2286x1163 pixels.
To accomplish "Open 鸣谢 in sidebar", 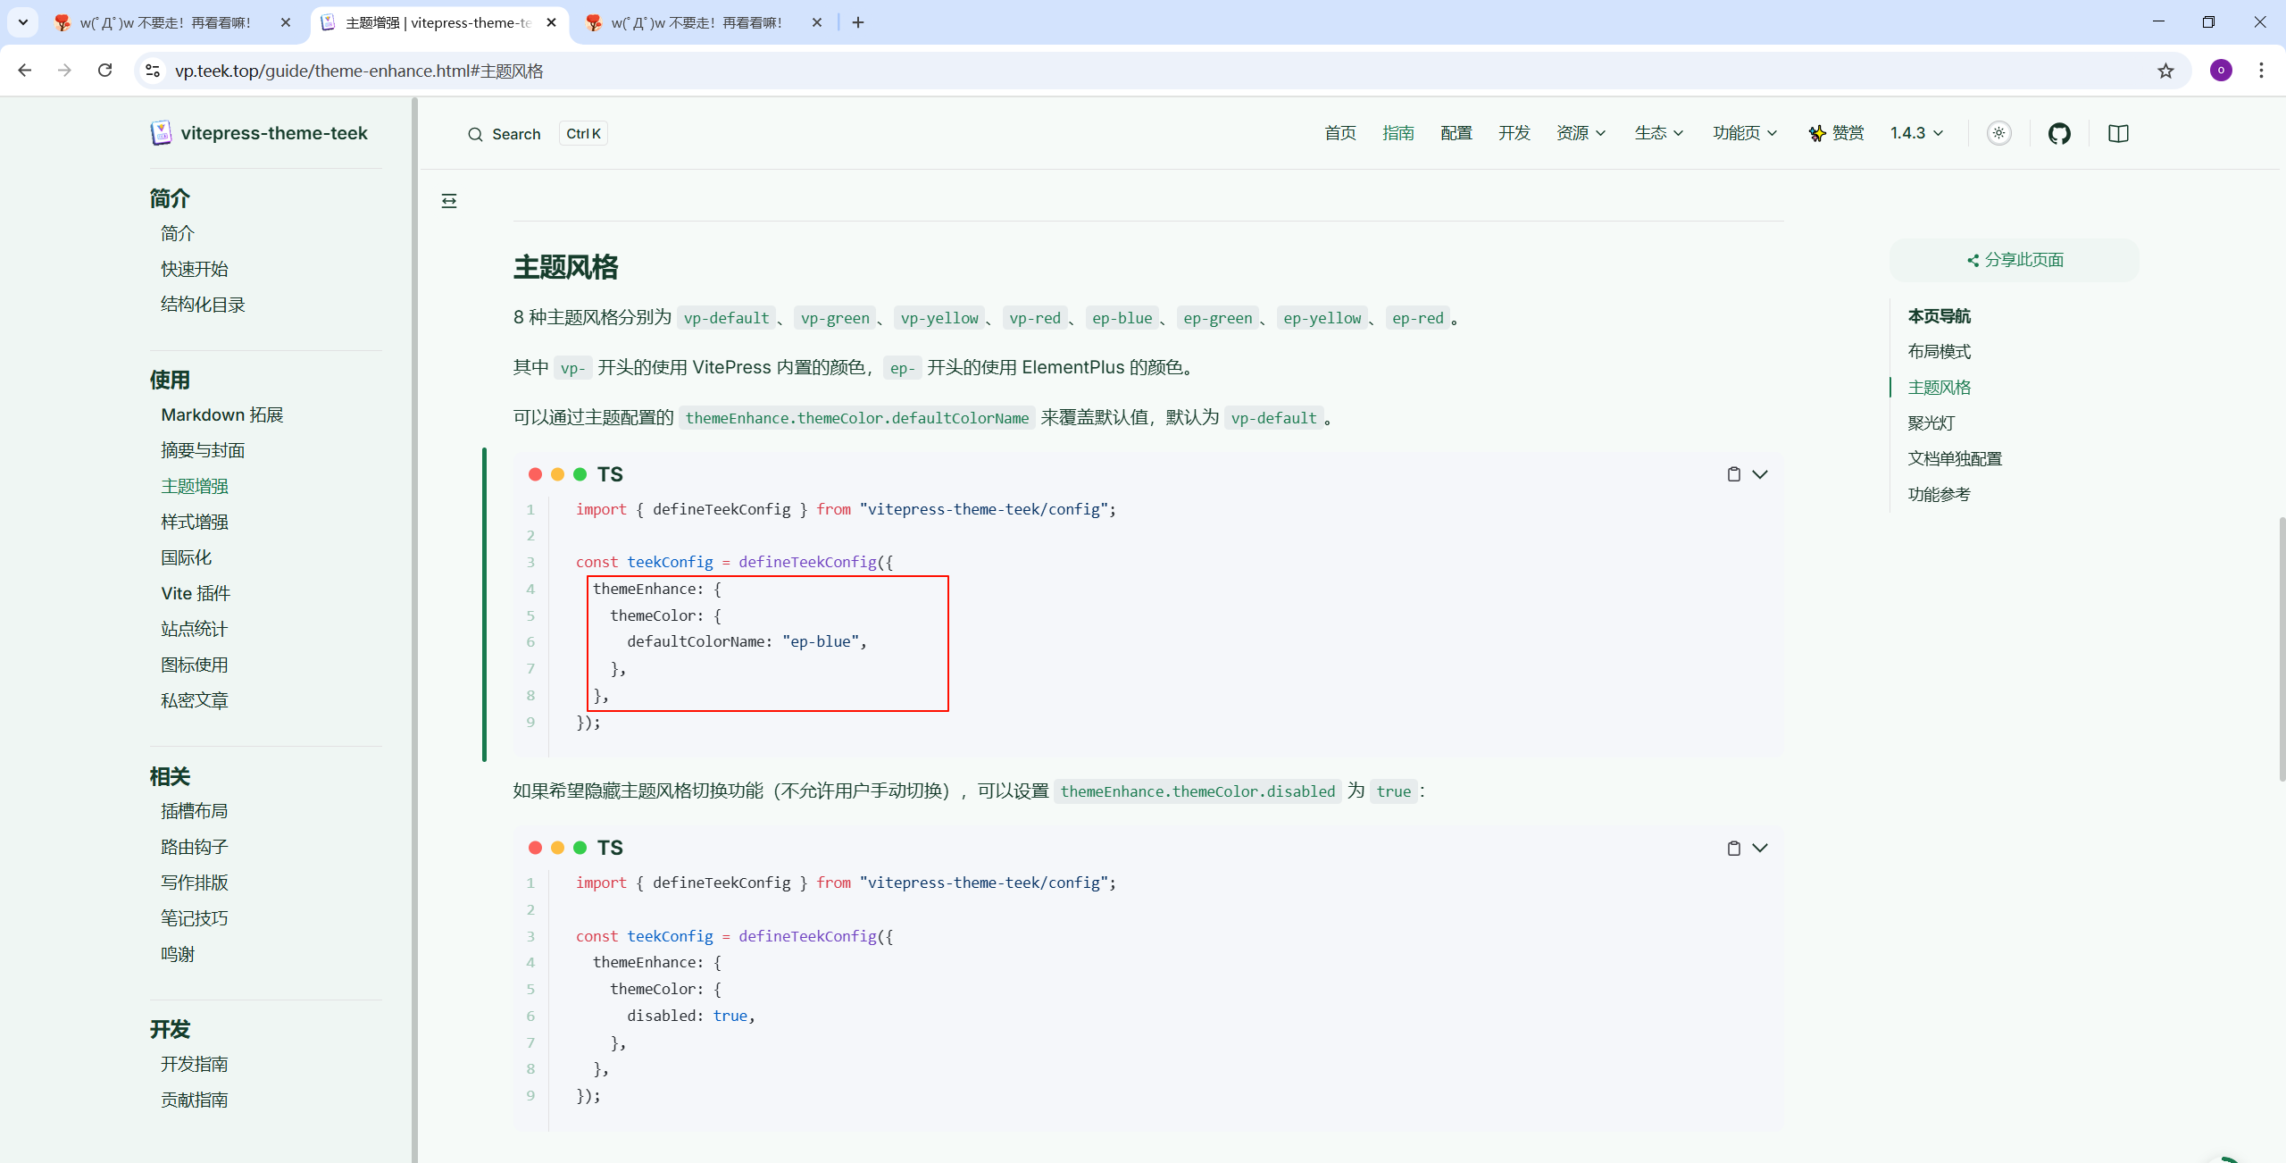I will [x=178, y=954].
